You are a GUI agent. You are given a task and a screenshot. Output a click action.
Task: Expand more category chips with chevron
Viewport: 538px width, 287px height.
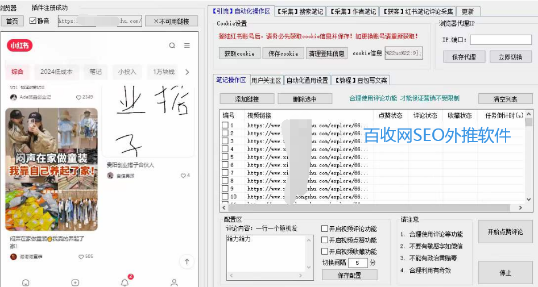[x=187, y=72]
